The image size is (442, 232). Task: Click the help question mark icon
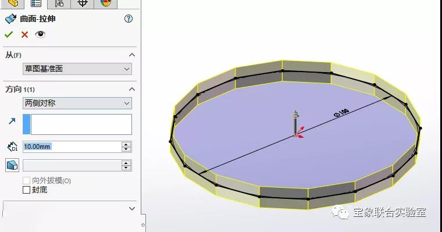[x=129, y=19]
